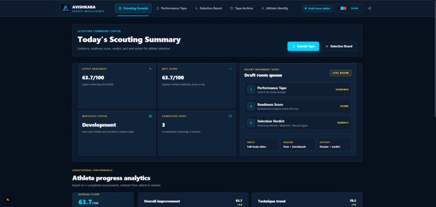Click Athlete progress analytics heading

pos(111,178)
